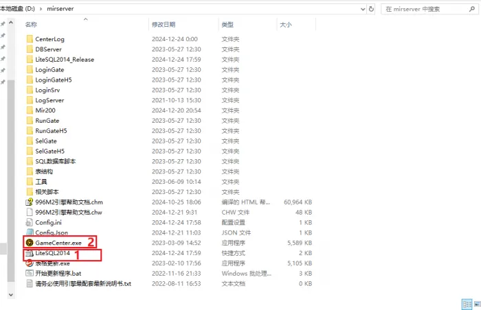Viewport: 481px width, 310px height.
Task: Click the search magnifier icon
Action: [x=472, y=9]
